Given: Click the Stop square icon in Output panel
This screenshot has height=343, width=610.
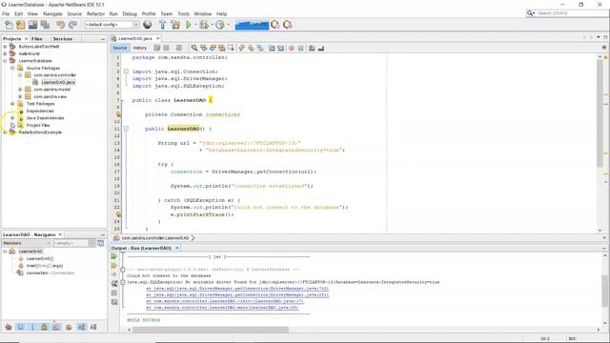Looking at the screenshot, I should (114, 293).
